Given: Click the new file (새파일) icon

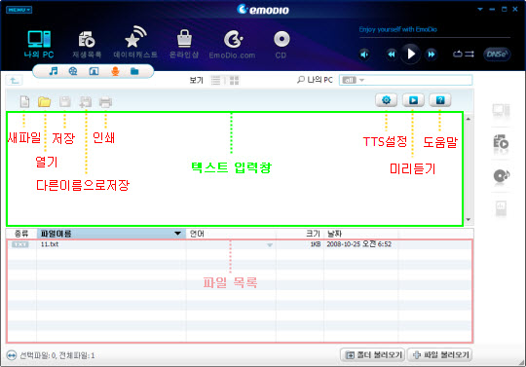Looking at the screenshot, I should point(24,101).
